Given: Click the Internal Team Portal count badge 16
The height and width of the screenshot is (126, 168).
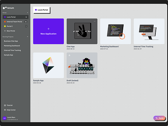Looking at the screenshot, I should tap(26, 22).
